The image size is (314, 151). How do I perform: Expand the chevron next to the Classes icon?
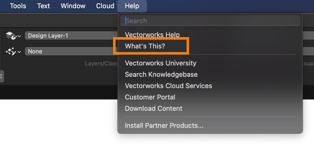click(19, 52)
